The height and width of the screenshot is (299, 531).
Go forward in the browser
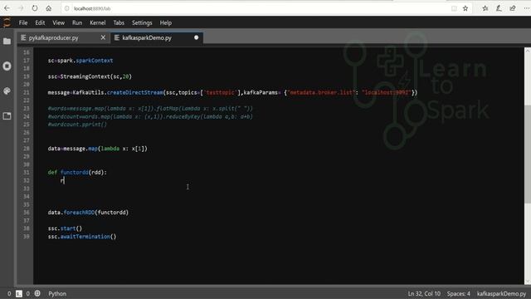21,8
